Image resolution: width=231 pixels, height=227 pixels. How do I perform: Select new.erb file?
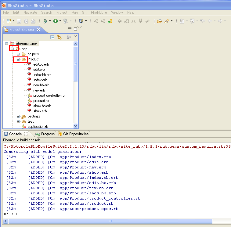(39, 90)
